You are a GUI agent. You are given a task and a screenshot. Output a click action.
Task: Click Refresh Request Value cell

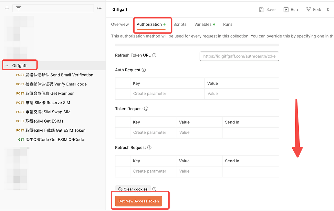[x=199, y=171]
